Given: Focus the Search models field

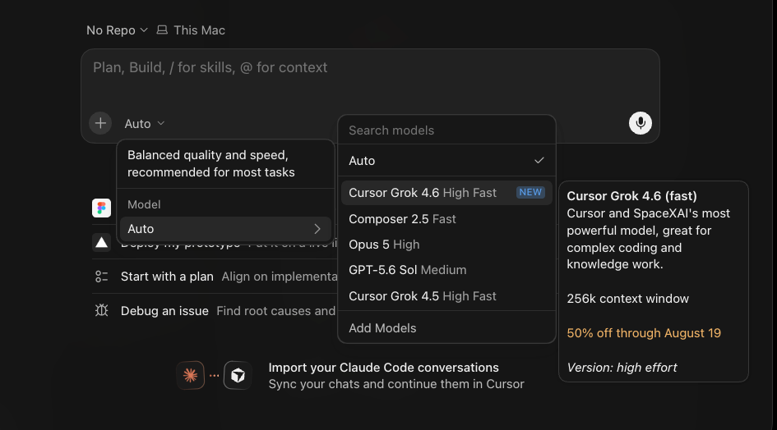Looking at the screenshot, I should (446, 130).
